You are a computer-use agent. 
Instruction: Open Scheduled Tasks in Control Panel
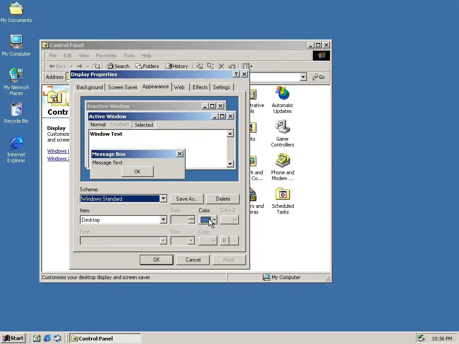point(282,201)
